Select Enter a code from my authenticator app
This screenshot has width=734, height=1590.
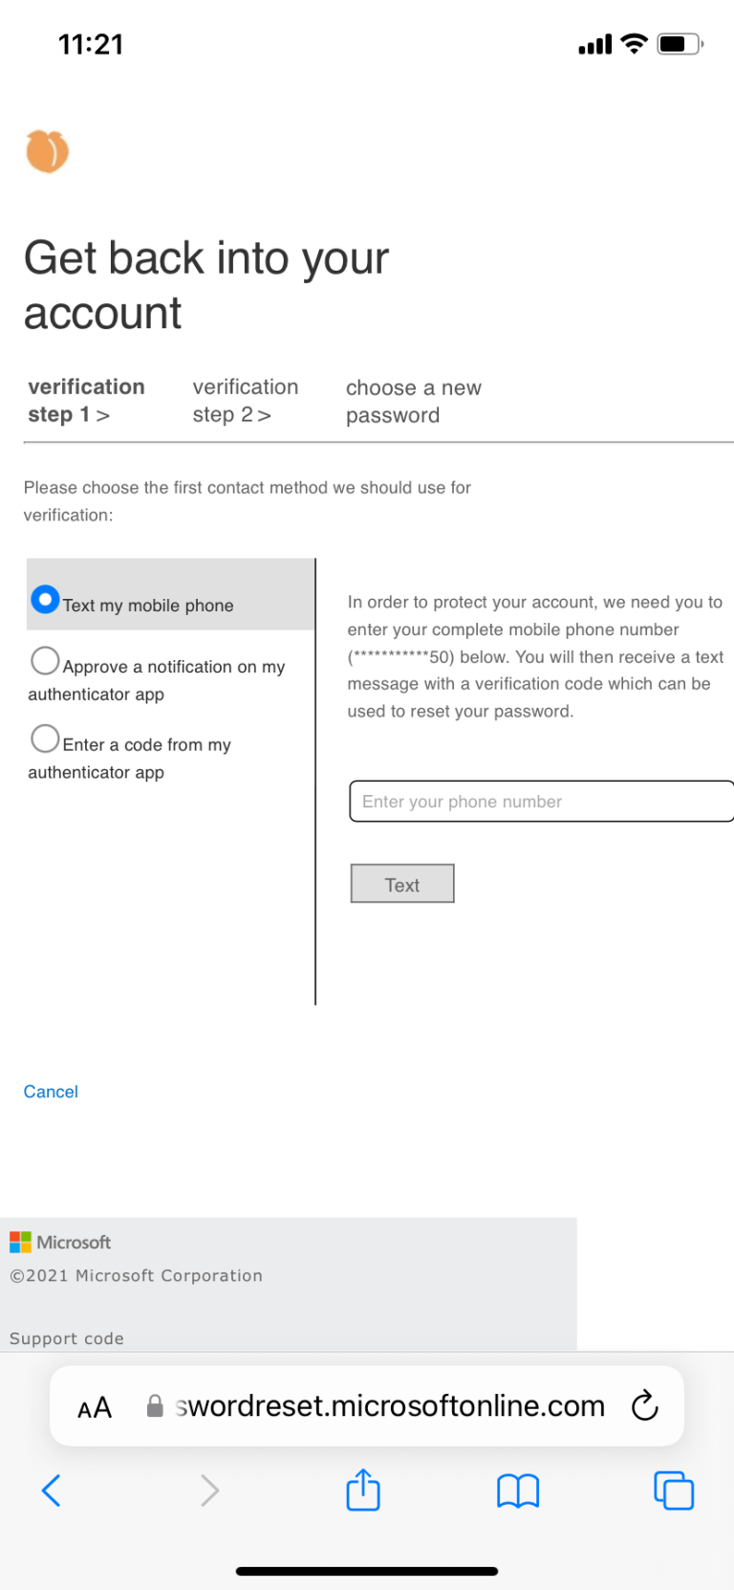tap(45, 738)
